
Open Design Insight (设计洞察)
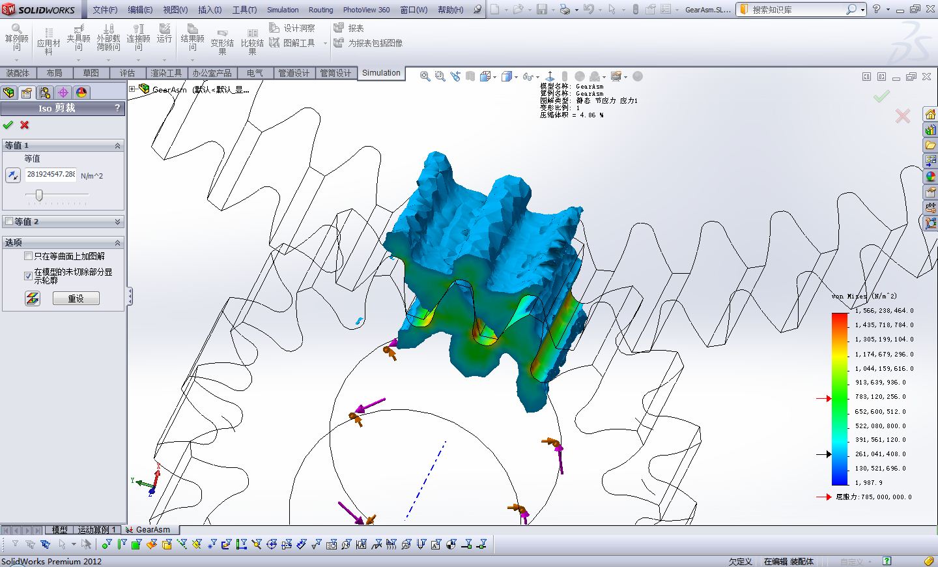pos(292,28)
